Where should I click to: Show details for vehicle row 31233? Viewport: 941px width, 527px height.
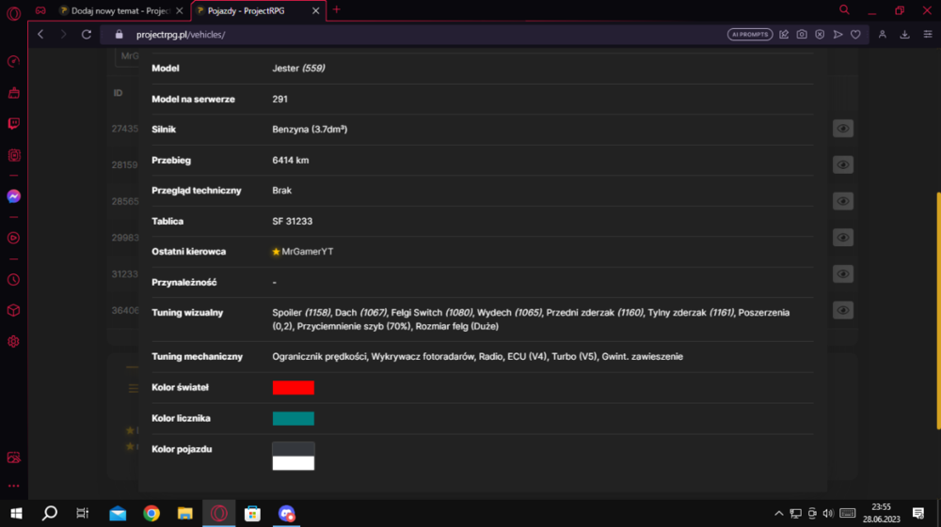tap(842, 274)
